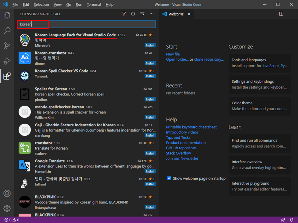Open the Explorer view in activity bar
298x223 pixels.
[x=7, y=15]
